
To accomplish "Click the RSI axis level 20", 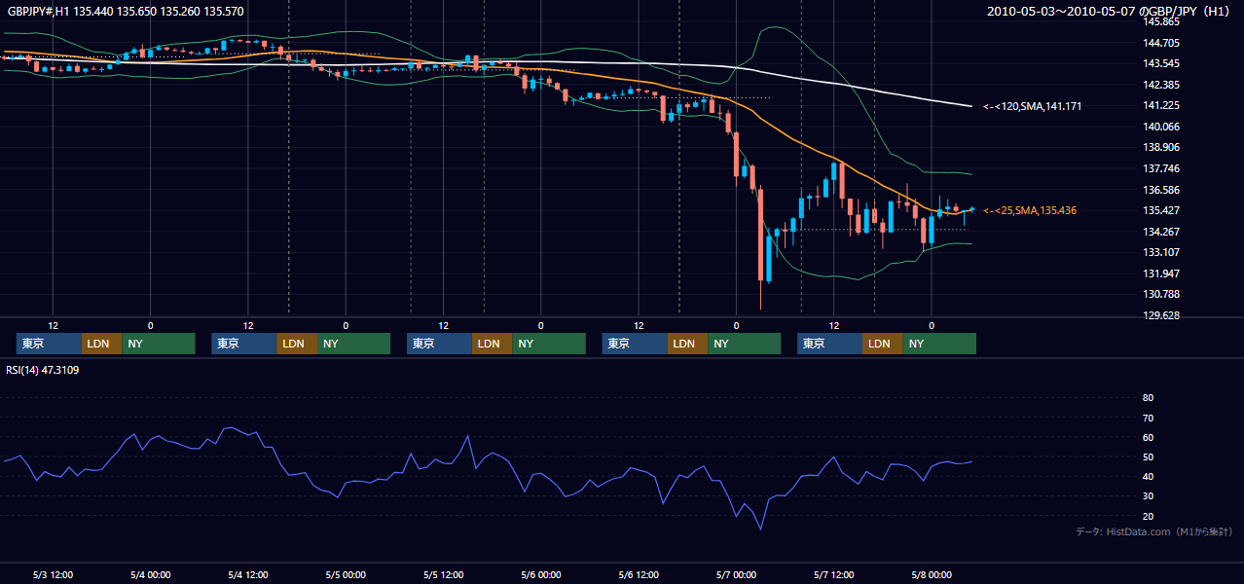I will coord(1148,516).
